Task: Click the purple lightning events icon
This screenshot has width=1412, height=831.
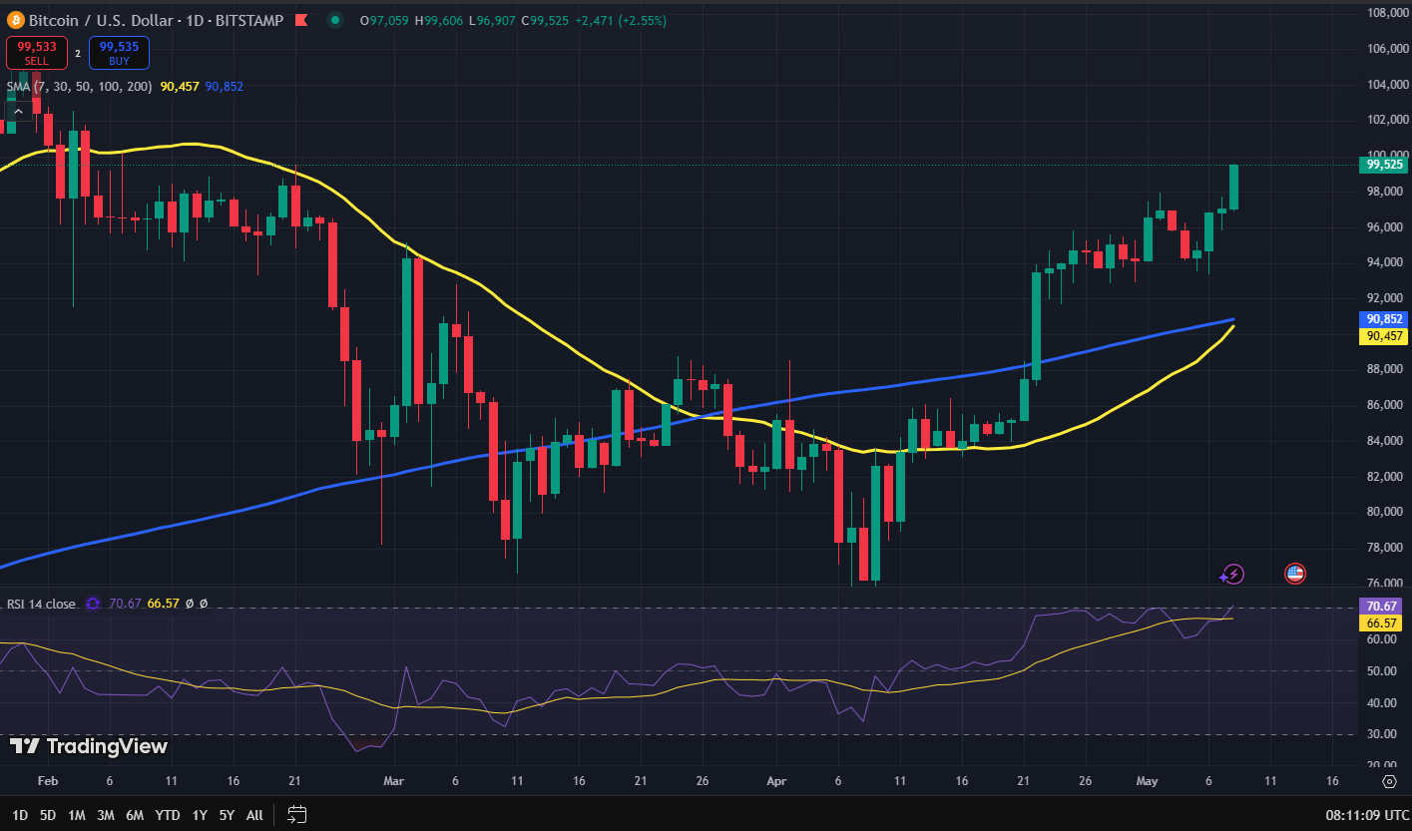Action: pyautogui.click(x=1233, y=574)
